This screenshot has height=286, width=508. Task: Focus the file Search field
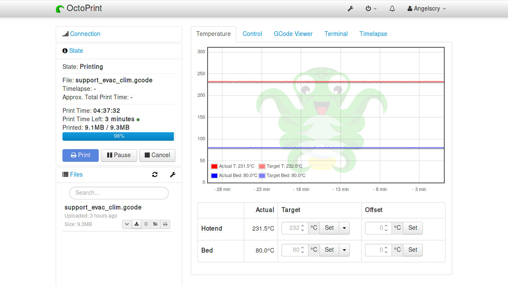point(119,193)
